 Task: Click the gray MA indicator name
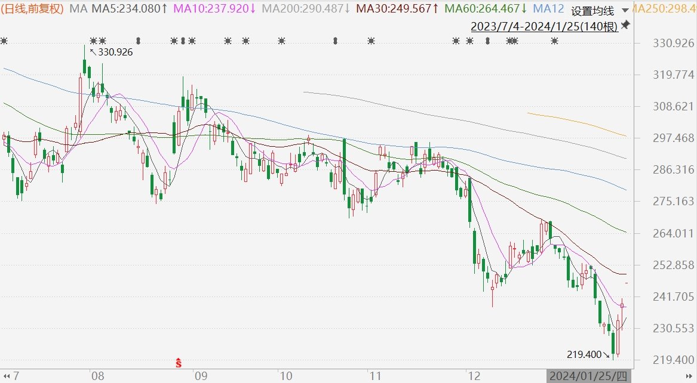click(78, 8)
